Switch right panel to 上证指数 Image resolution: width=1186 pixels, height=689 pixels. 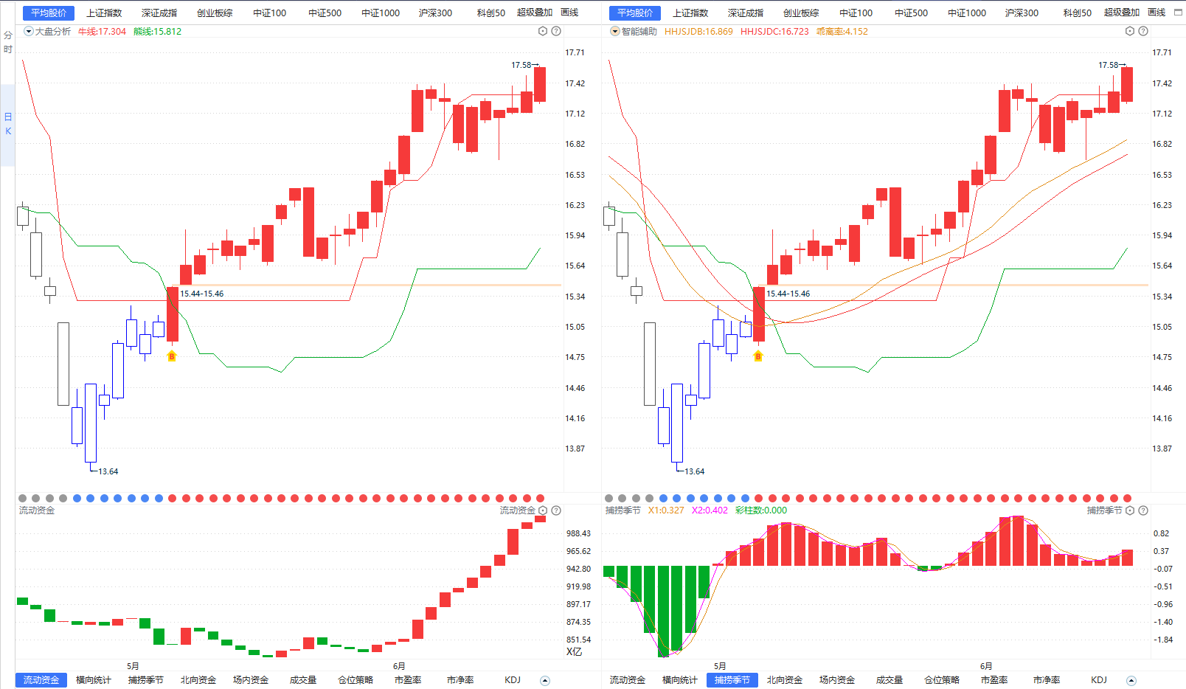[x=690, y=13]
